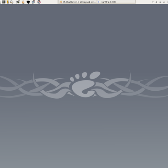The image size is (168, 168).
Task: Launch the yellow buddy messenger icon
Action: click(8, 2)
